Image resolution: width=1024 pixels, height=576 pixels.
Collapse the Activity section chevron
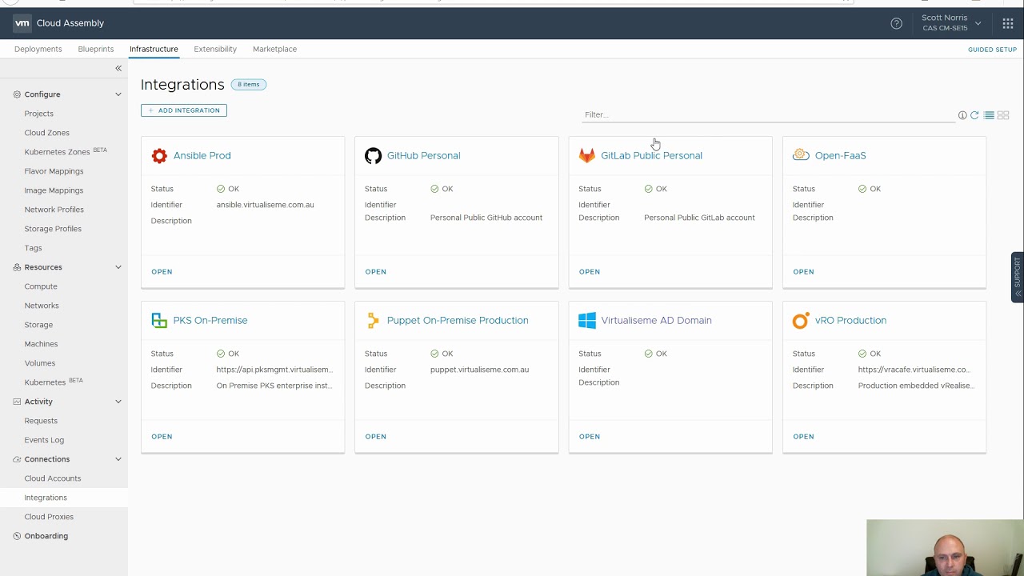click(x=118, y=402)
